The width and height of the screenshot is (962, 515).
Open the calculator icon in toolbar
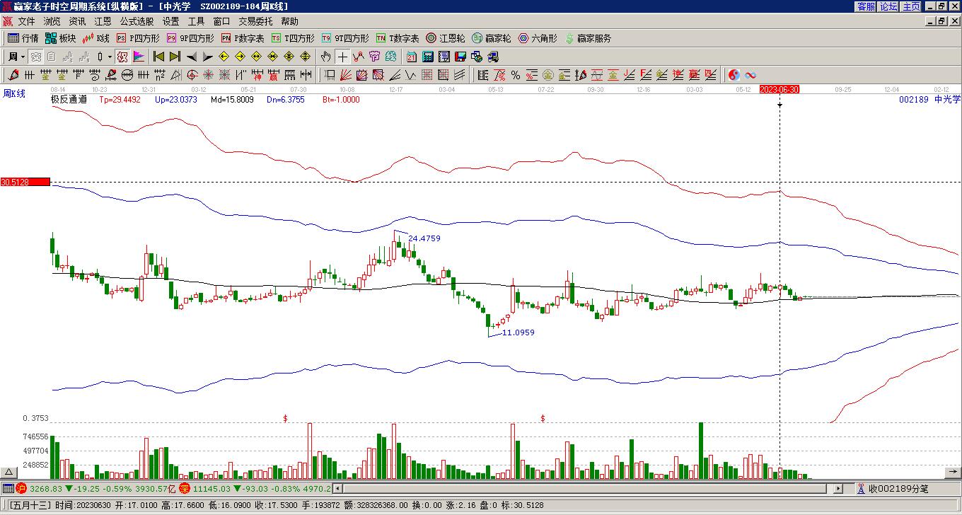pos(428,57)
